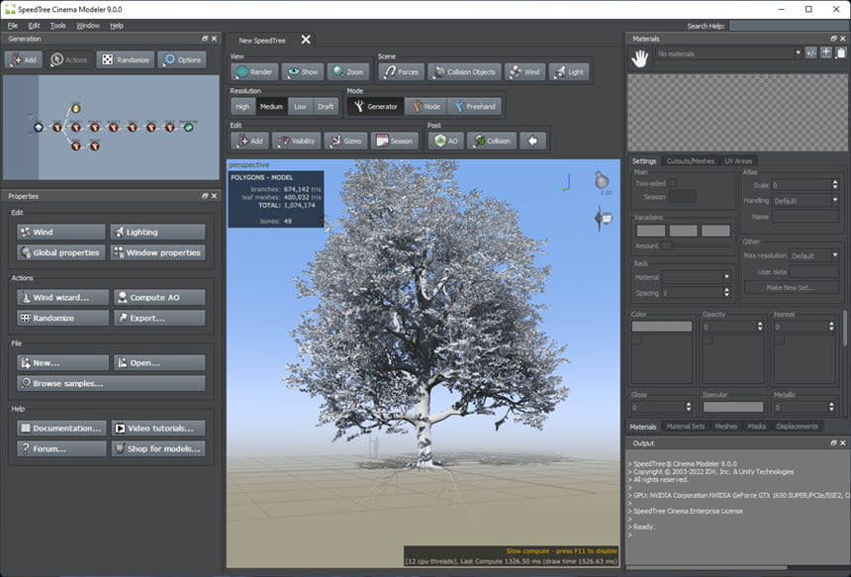The image size is (851, 577).
Task: Switch to Node mode
Action: pos(426,106)
